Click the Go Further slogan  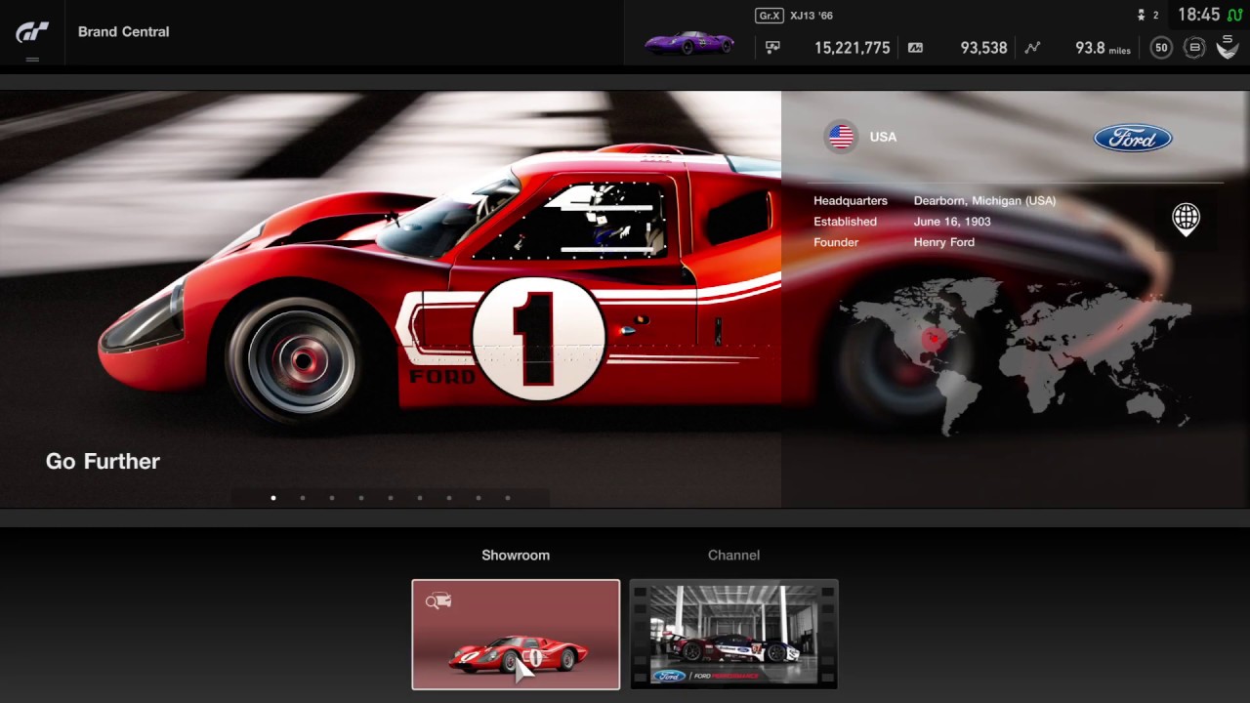click(x=103, y=461)
